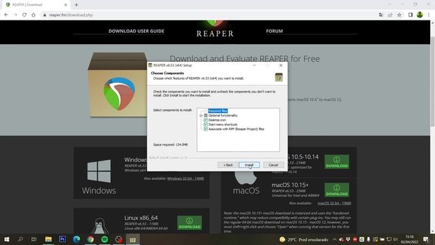Screen dimensions: 435x245
Task: Open Windows taskbar search
Action: click(20, 239)
